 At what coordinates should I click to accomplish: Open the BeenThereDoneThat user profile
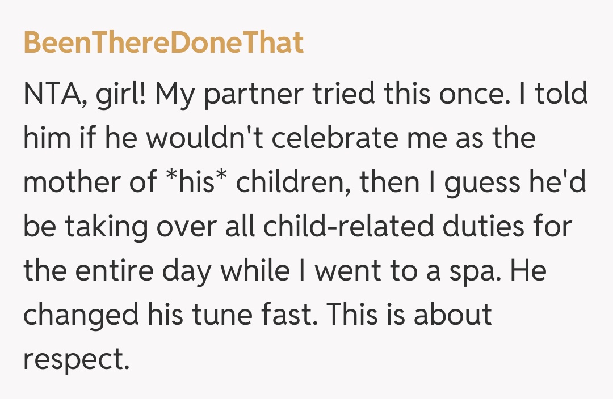coord(163,43)
